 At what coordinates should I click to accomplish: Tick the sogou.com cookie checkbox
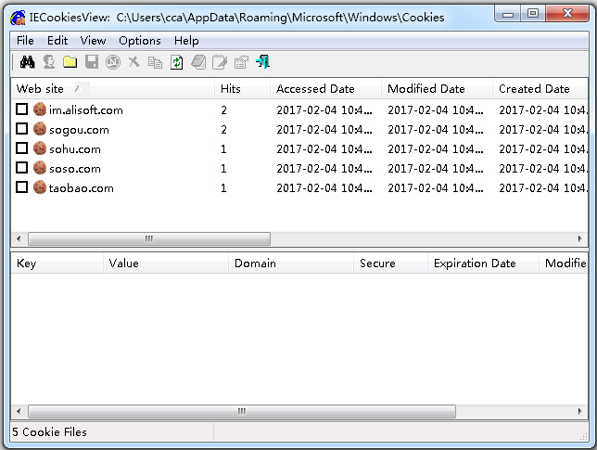[21, 129]
